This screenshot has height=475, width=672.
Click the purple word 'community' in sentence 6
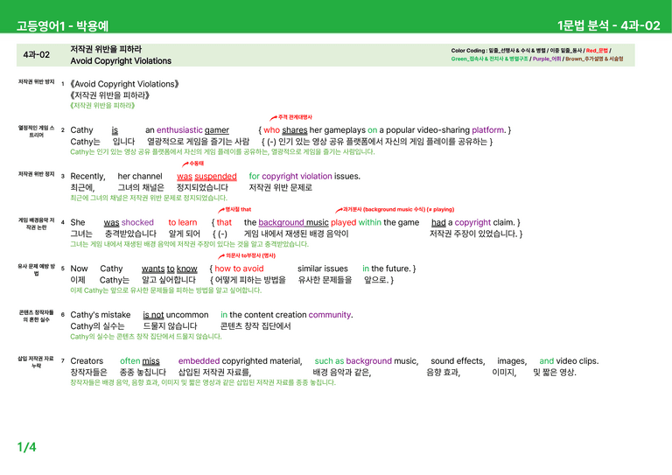point(330,315)
